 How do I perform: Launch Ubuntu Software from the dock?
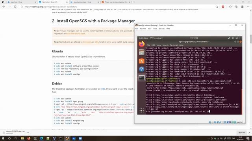(x=142, y=61)
